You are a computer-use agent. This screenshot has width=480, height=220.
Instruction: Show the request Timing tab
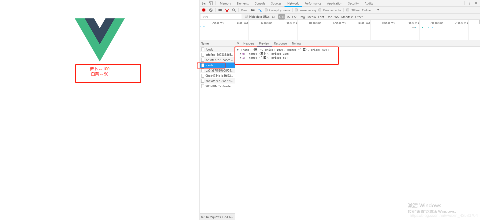click(296, 43)
